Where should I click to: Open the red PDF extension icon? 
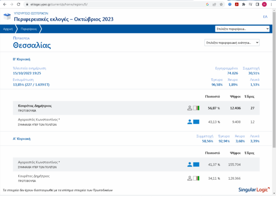pyautogui.click(x=237, y=4)
